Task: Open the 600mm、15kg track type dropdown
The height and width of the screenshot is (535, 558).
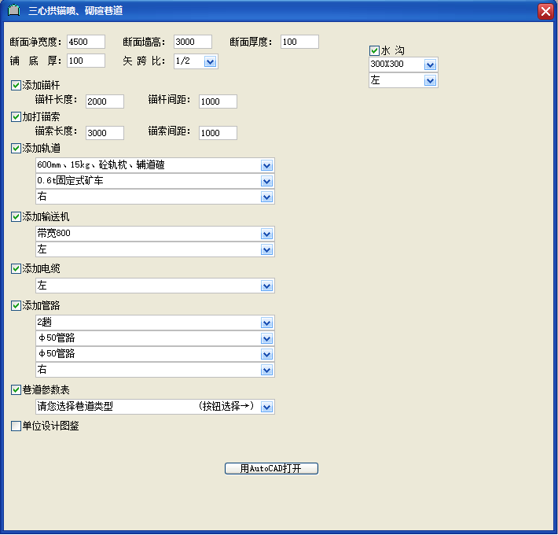Action: pyautogui.click(x=266, y=165)
